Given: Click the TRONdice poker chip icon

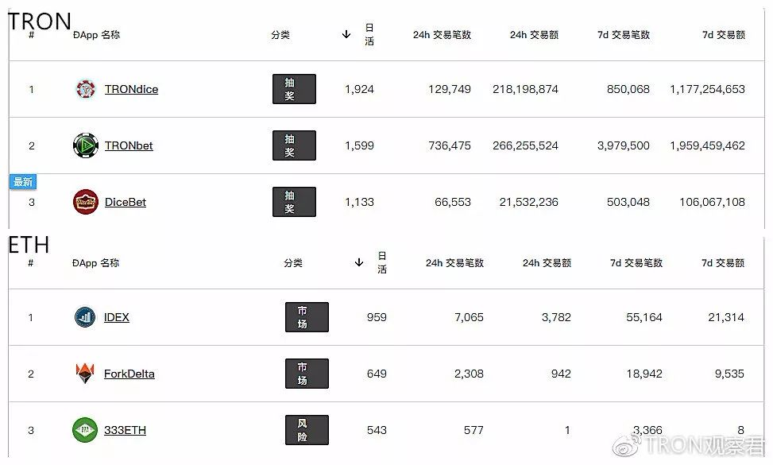Looking at the screenshot, I should [85, 89].
